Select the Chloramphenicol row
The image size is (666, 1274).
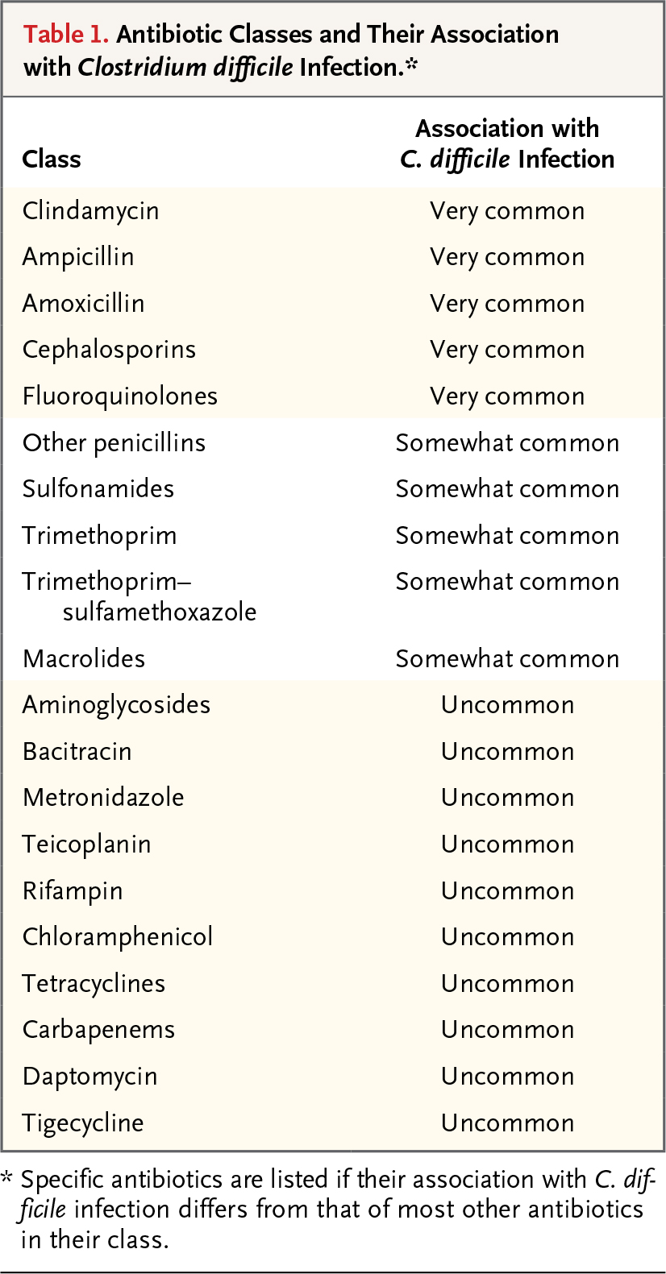pos(333,937)
